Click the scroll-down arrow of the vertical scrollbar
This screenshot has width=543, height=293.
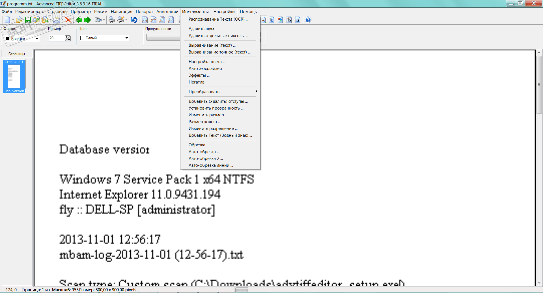tap(539, 283)
